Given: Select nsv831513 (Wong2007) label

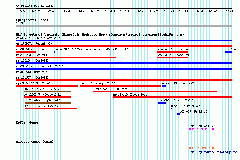Looking at the screenshot, I should tap(32, 72).
